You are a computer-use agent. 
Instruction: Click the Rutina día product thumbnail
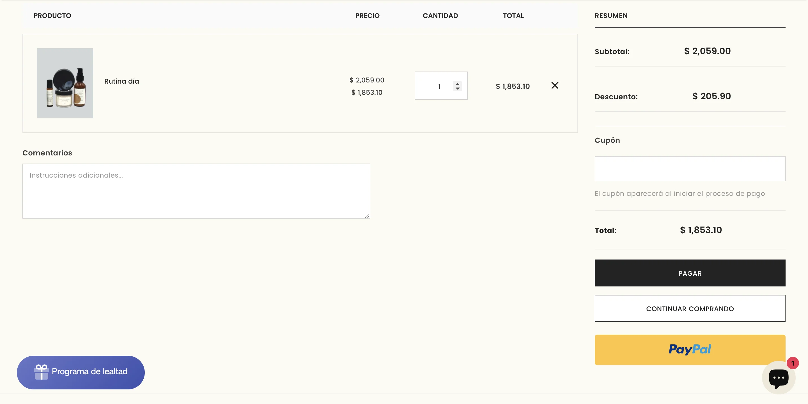click(65, 83)
